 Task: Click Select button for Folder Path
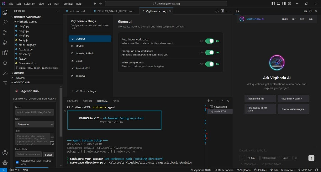[49, 154]
